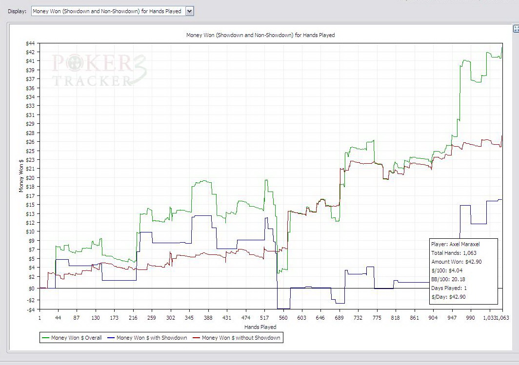Select Money Won $ with Showdown legend label
The width and height of the screenshot is (519, 365).
tap(152, 338)
